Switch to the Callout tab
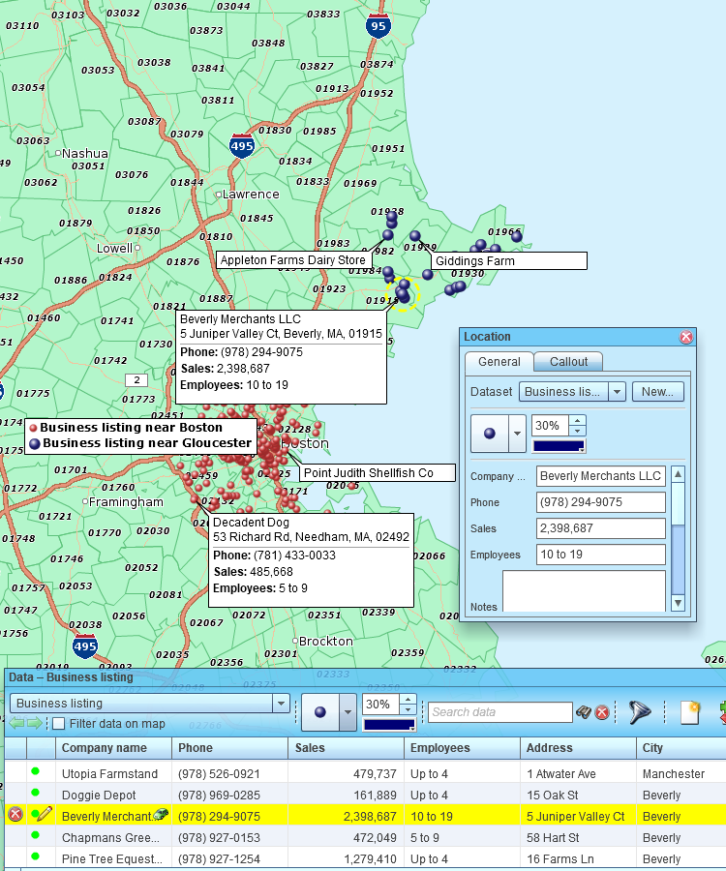 568,361
